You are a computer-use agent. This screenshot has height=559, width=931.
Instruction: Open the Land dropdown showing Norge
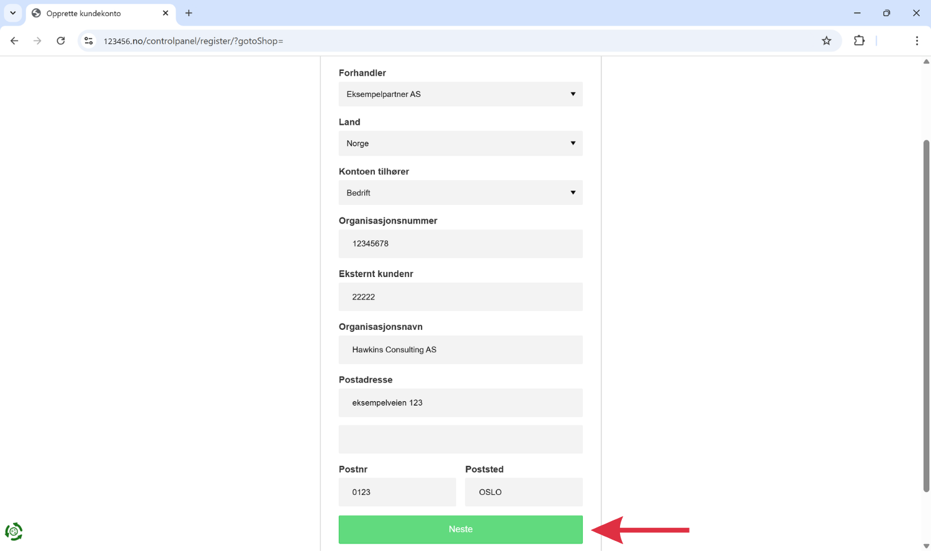(x=461, y=143)
